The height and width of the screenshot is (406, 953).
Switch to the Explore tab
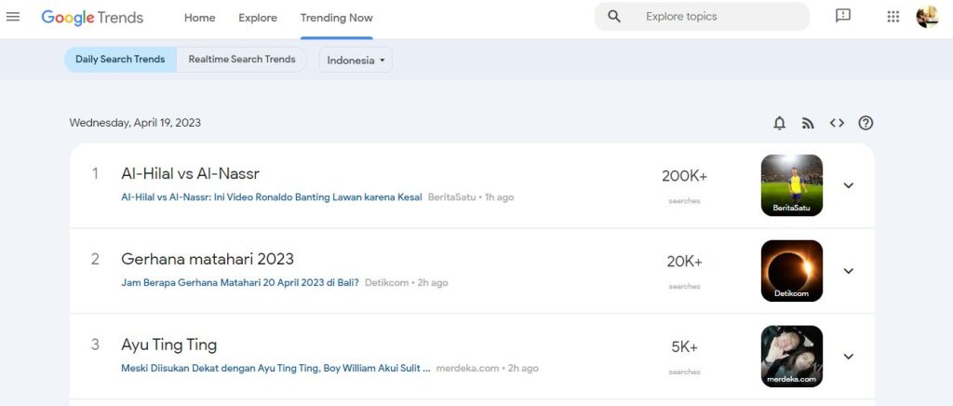point(258,18)
